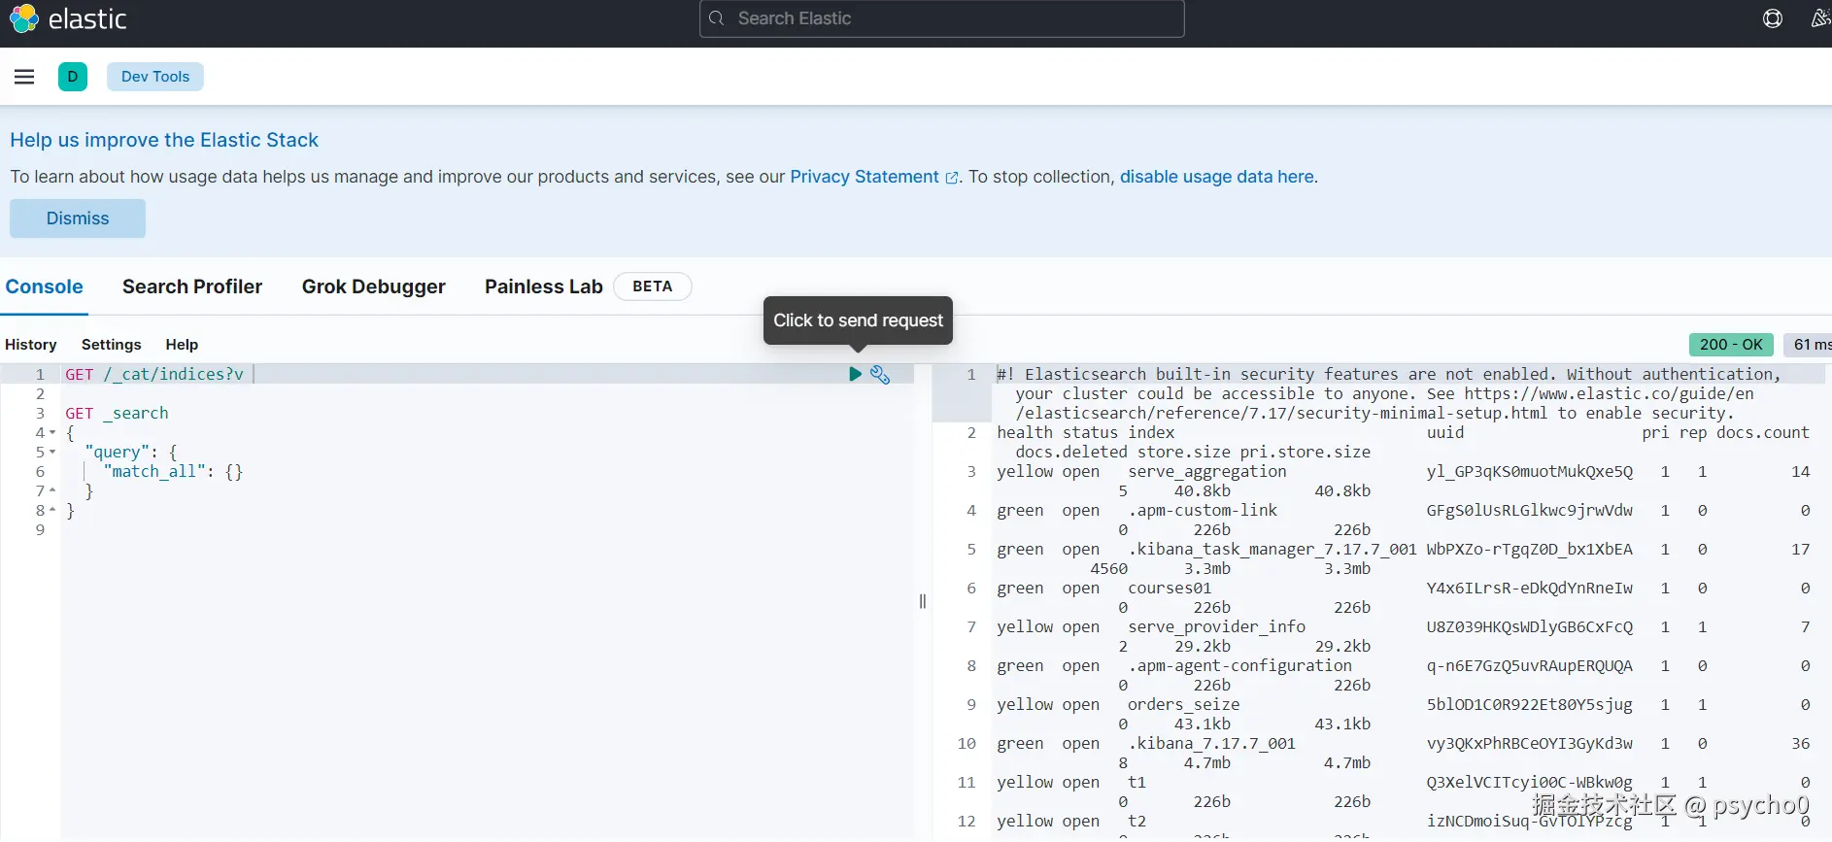Switch to the Search Profiler tab
This screenshot has width=1832, height=842.
pyautogui.click(x=192, y=286)
